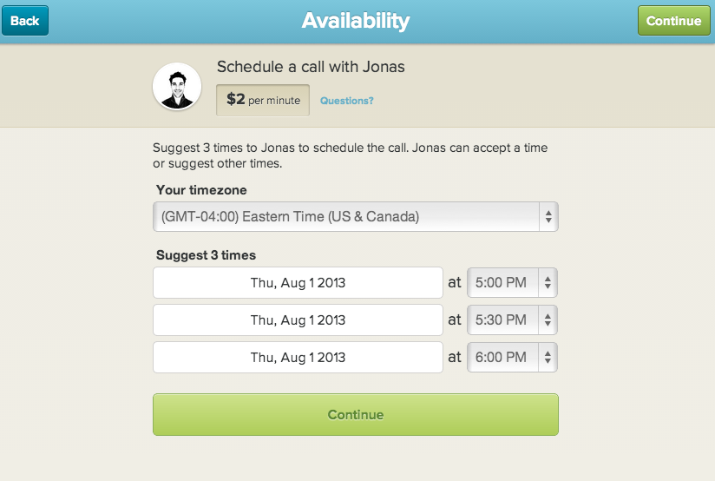
Task: Click the Availability page title
Action: click(x=356, y=21)
